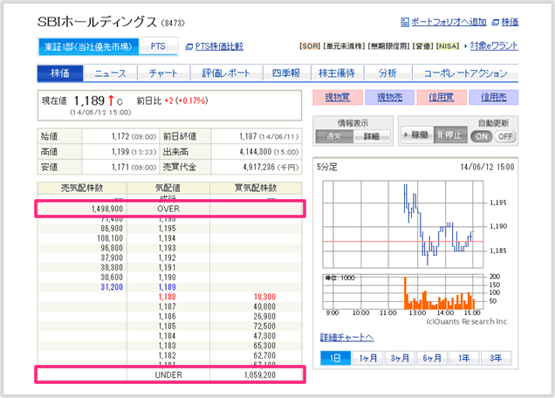Click the 1,498,900 sell quantity
555x398 pixels.
(106, 209)
